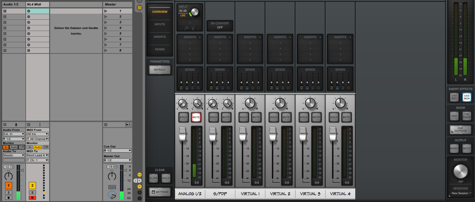
Task: Click the Master track stop all clips square
Action: point(106,124)
